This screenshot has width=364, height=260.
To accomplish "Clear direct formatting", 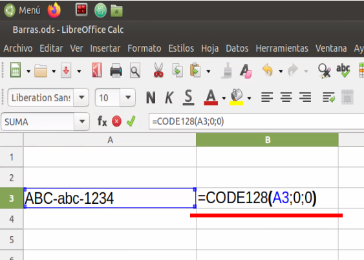I will 246,71.
